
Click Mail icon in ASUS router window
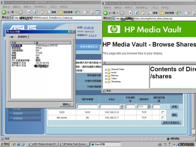click(x=85, y=12)
